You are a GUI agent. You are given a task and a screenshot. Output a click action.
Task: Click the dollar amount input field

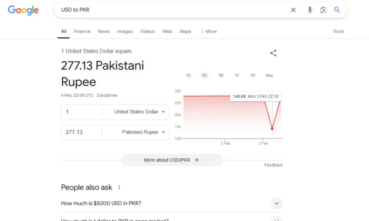point(82,112)
